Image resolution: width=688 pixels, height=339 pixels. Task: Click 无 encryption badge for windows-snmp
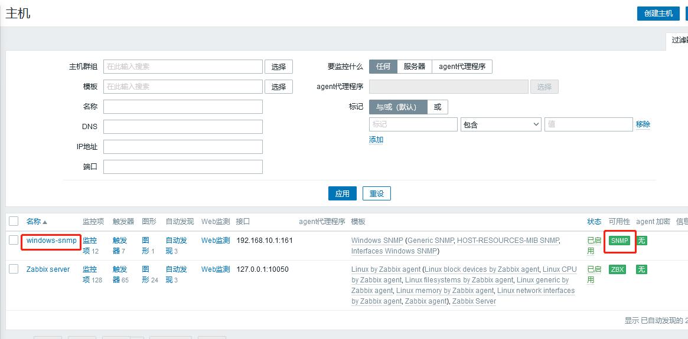pos(641,241)
